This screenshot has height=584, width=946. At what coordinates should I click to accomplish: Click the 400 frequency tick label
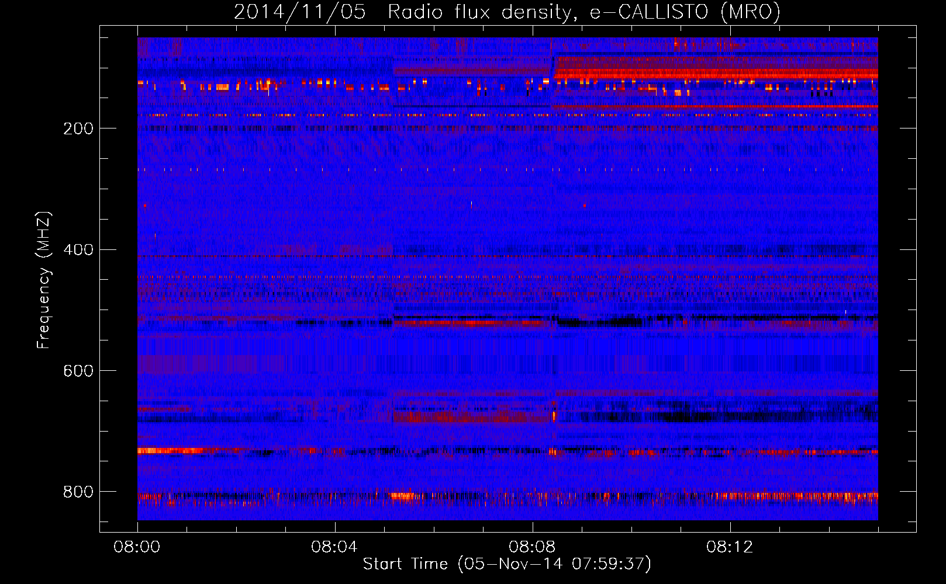pyautogui.click(x=78, y=250)
